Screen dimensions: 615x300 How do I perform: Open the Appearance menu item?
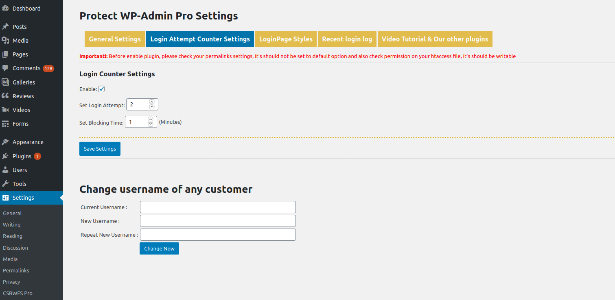pyautogui.click(x=31, y=142)
